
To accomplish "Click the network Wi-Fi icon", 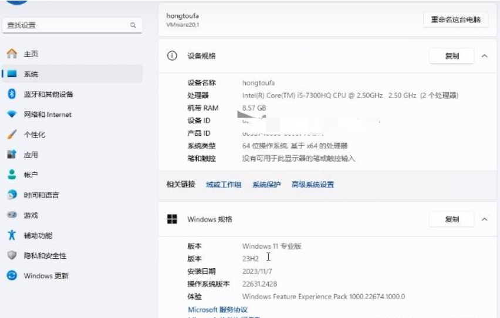I will point(12,114).
